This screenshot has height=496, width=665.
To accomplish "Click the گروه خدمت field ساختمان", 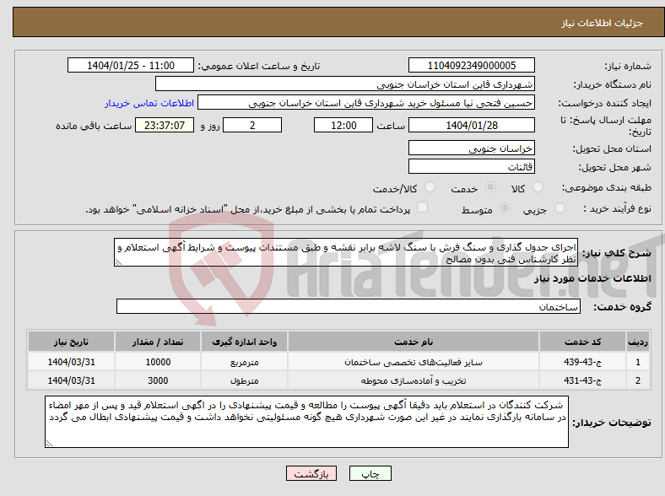I will [349, 306].
